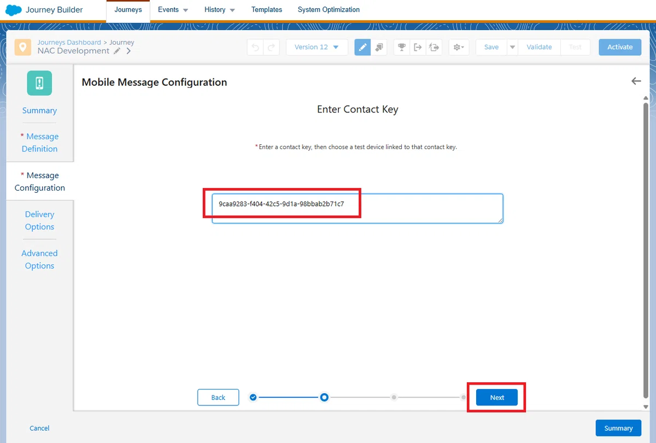The height and width of the screenshot is (443, 656).
Task: Open the Templates tab
Action: 267,10
